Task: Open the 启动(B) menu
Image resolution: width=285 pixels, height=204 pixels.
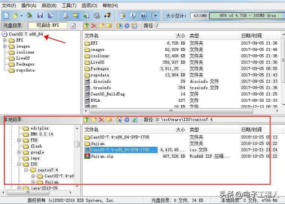Action: pyautogui.click(x=49, y=6)
